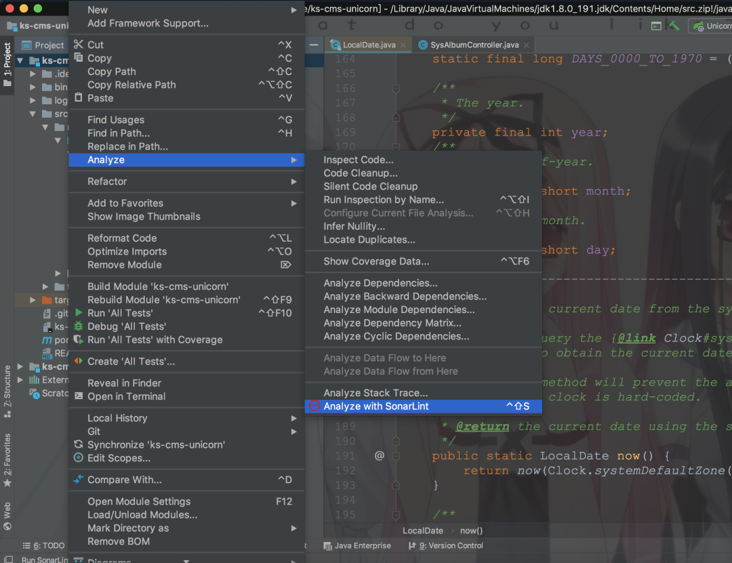Toggle the 2: Favorites side panel

click(7, 460)
